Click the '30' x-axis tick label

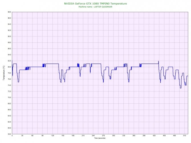(22, 136)
